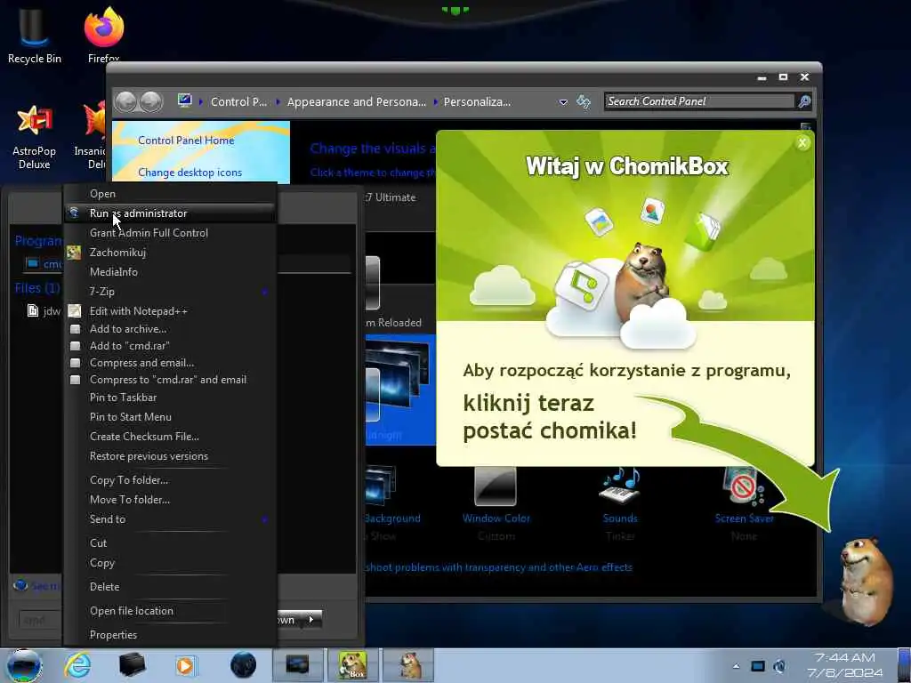This screenshot has height=683, width=911.
Task: Click the Control Panel forward button
Action: (151, 101)
